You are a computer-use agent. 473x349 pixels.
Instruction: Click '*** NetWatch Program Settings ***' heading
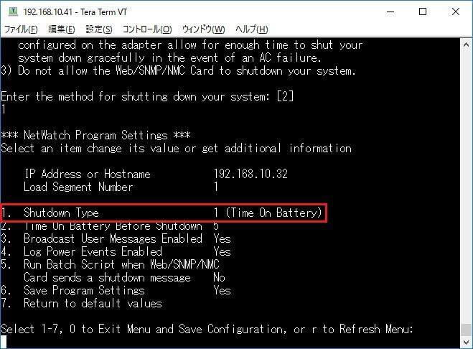click(95, 135)
